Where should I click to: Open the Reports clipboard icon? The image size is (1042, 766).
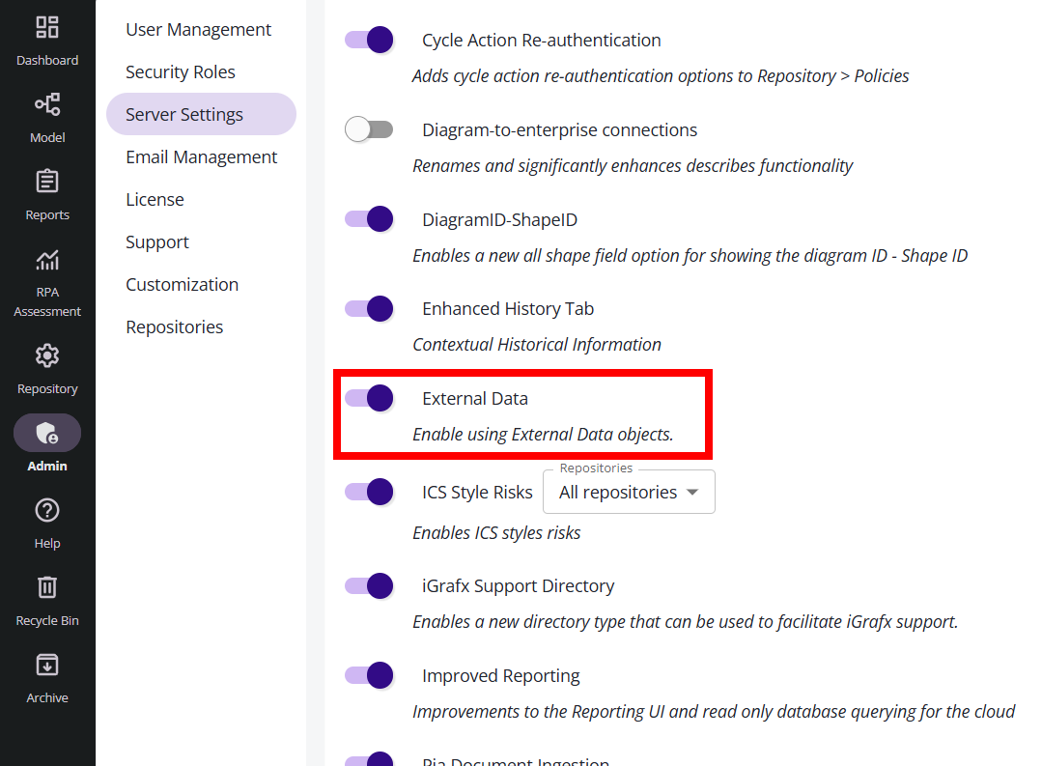coord(47,182)
